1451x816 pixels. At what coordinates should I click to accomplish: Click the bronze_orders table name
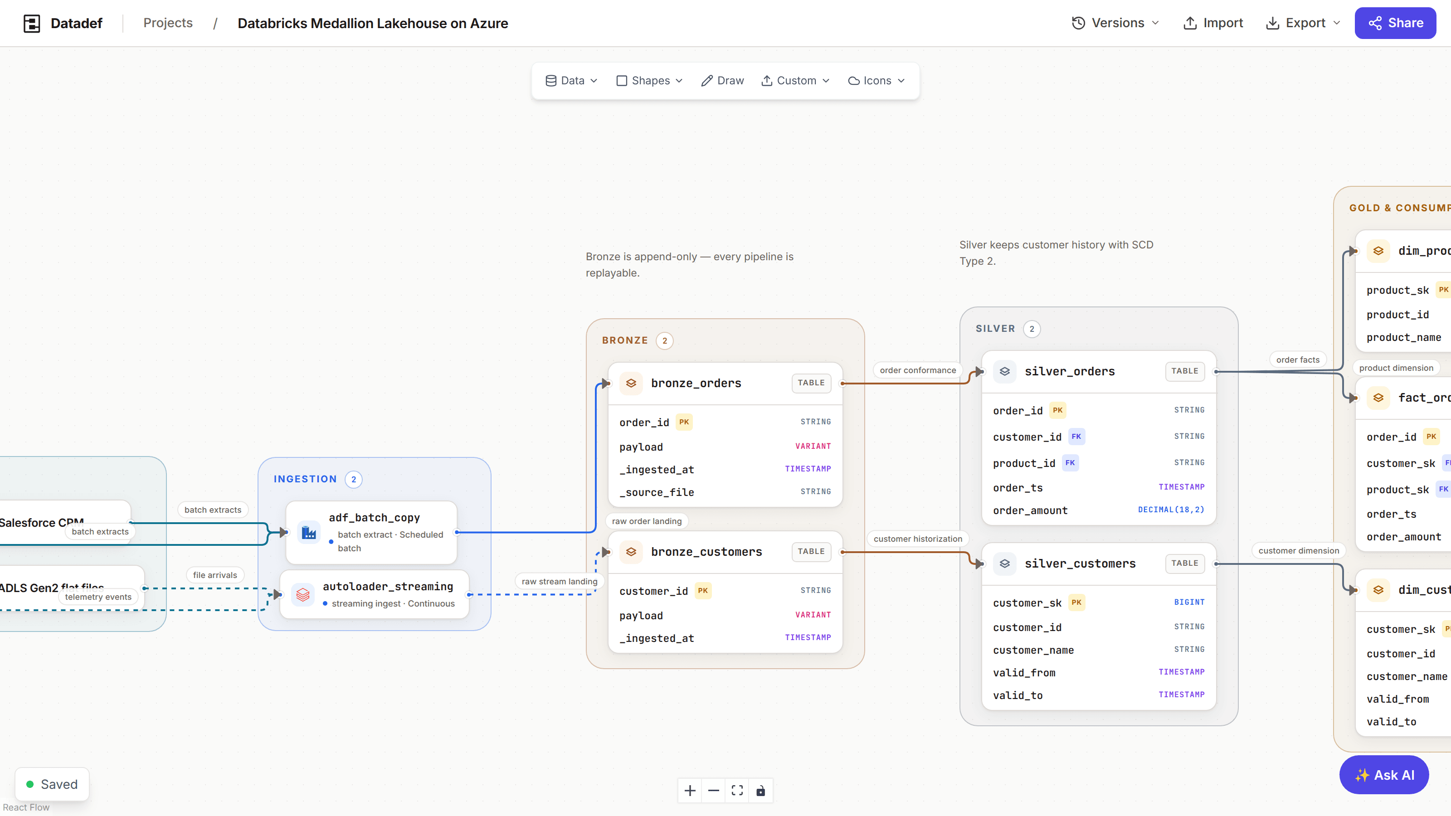point(696,383)
